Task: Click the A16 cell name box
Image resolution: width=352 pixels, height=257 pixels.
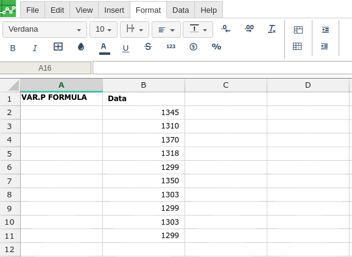Action: tap(45, 68)
